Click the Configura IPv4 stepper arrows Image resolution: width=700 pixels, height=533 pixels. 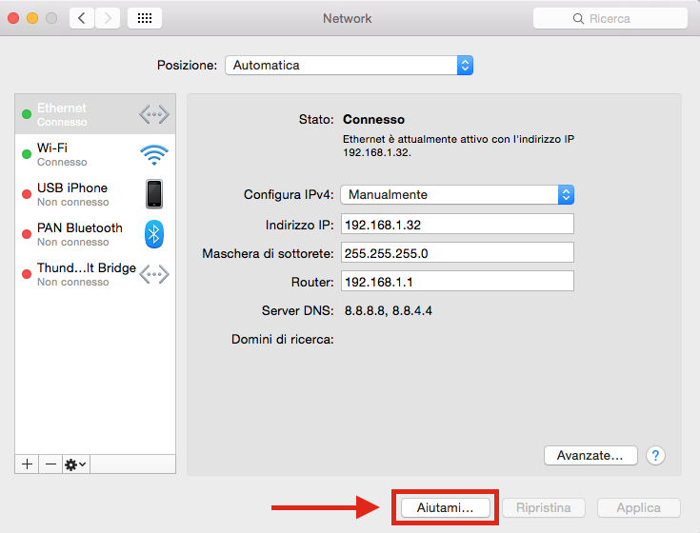point(566,195)
